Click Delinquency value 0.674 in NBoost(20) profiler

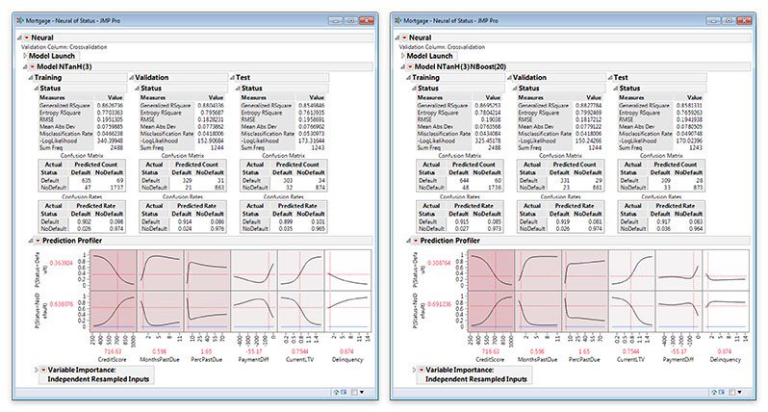point(726,351)
